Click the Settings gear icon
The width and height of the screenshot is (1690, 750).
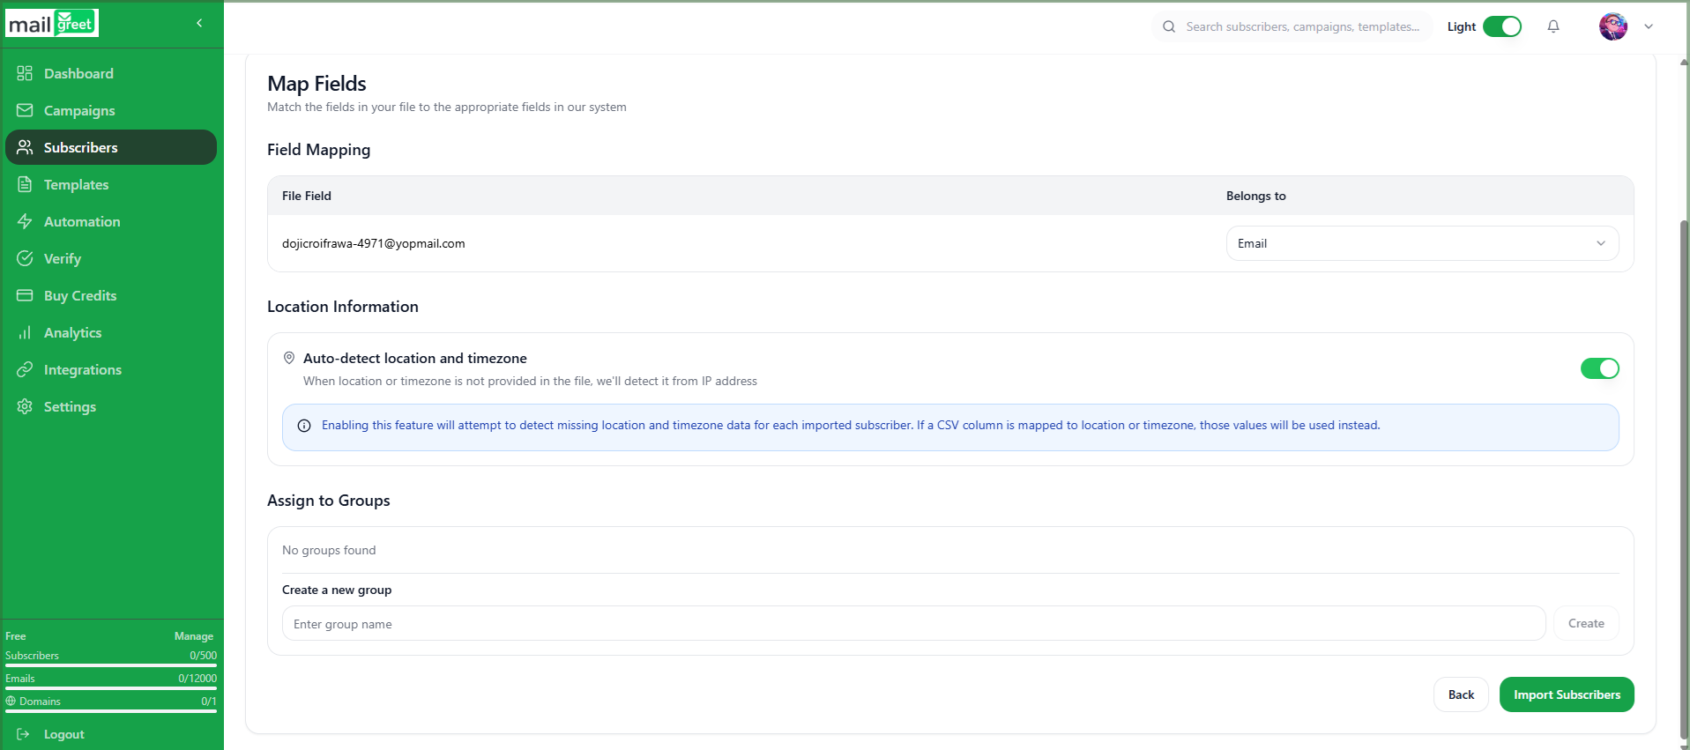click(25, 406)
